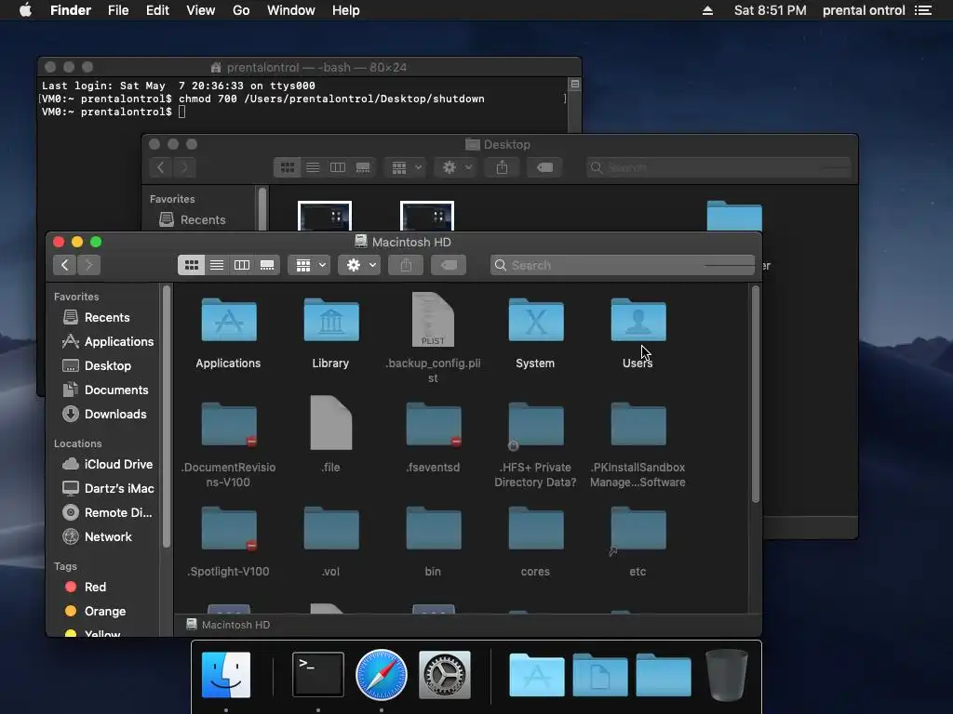Switch Macintosh HD window to list view

(216, 265)
